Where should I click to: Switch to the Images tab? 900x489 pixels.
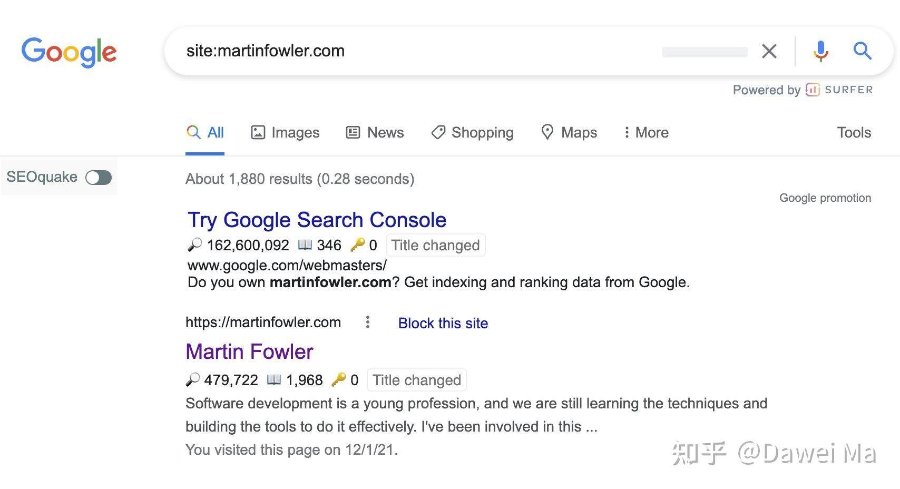285,132
